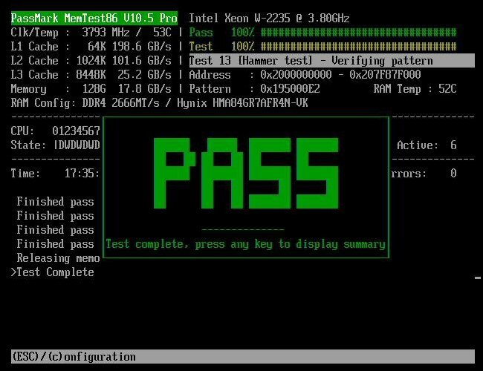The height and width of the screenshot is (371, 483).
Task: Click the RAM Temp 52C reading
Action: (x=415, y=89)
